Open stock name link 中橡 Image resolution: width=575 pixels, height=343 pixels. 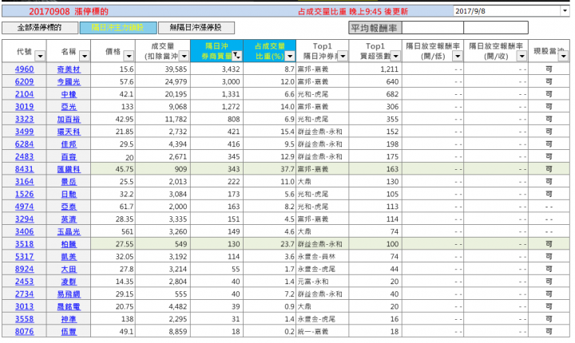tap(69, 94)
